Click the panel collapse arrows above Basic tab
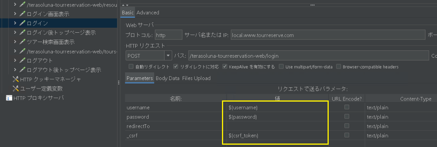The width and height of the screenshot is (437, 147). (x=125, y=5)
